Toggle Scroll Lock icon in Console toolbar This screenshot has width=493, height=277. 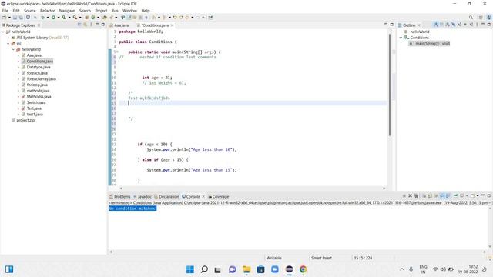pos(430,195)
